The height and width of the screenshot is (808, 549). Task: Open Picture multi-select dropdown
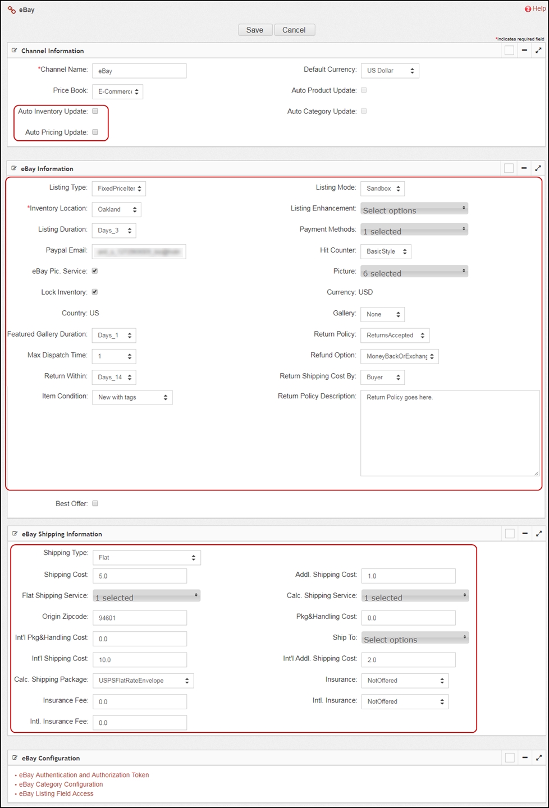(x=414, y=272)
